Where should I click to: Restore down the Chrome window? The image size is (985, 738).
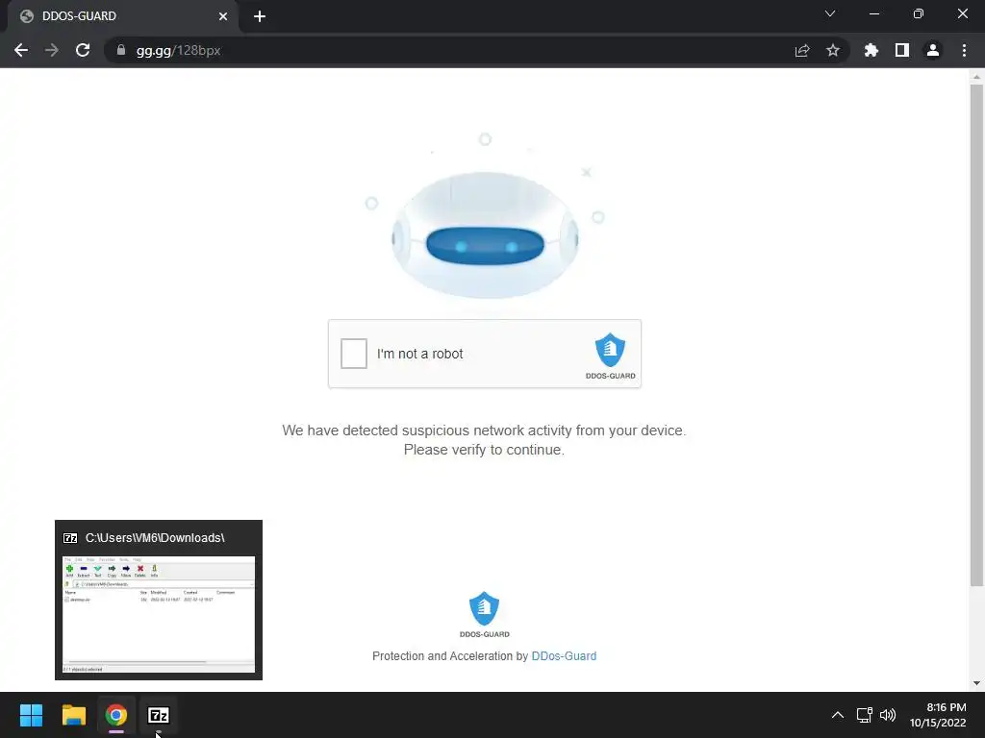(x=919, y=13)
